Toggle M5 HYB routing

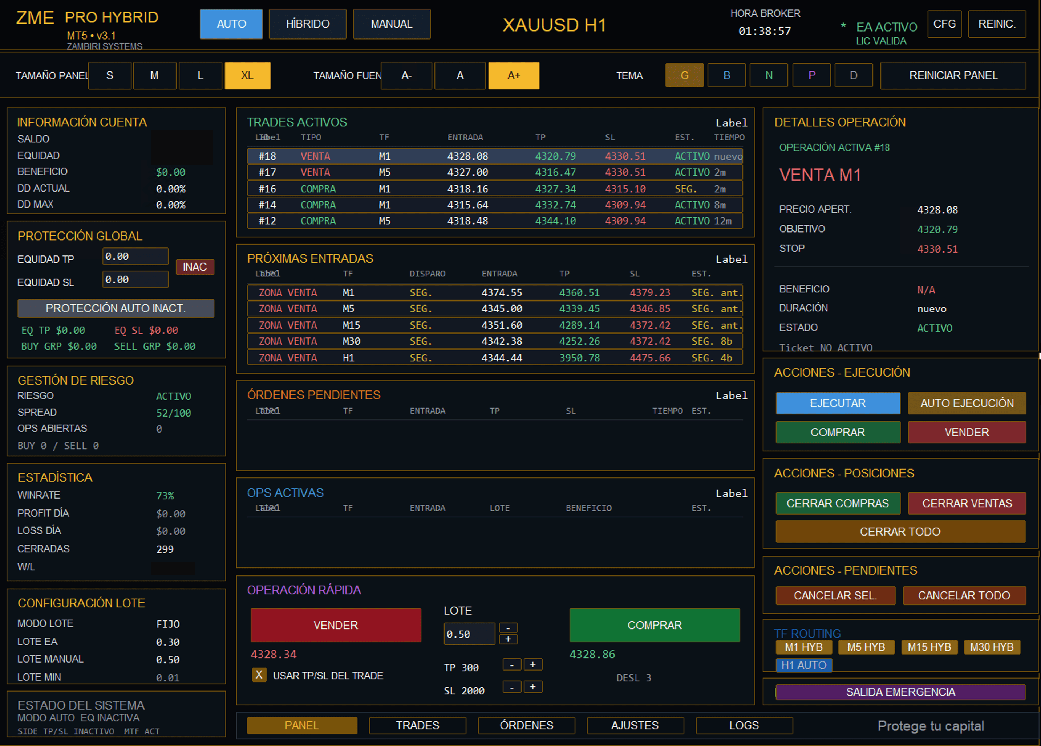pos(866,647)
